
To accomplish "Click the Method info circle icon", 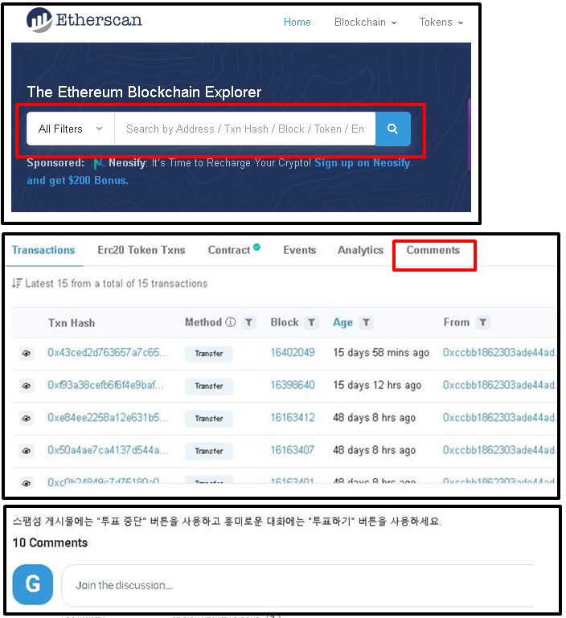I will tap(231, 322).
